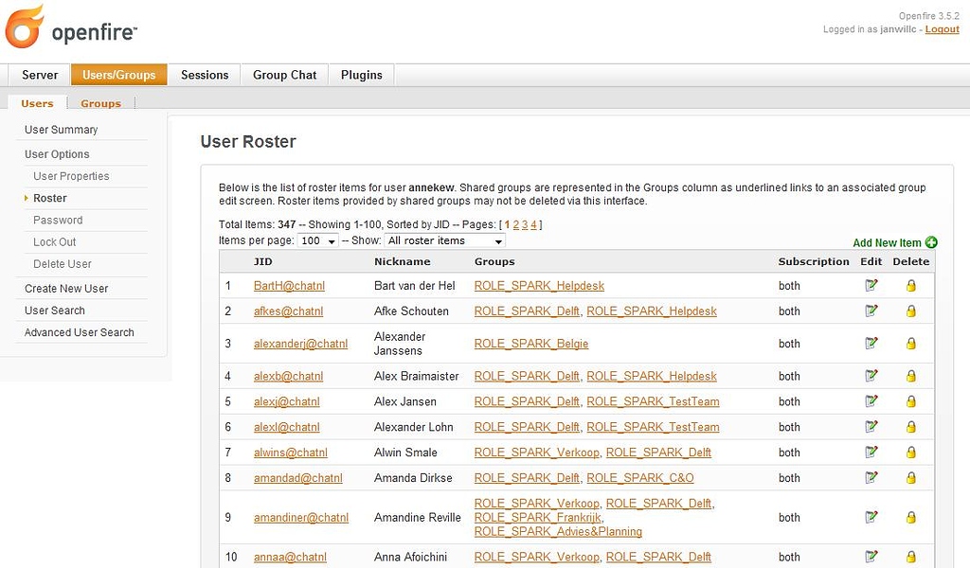Expand the Show roster items filter dropdown
The image size is (970, 568).
click(444, 241)
